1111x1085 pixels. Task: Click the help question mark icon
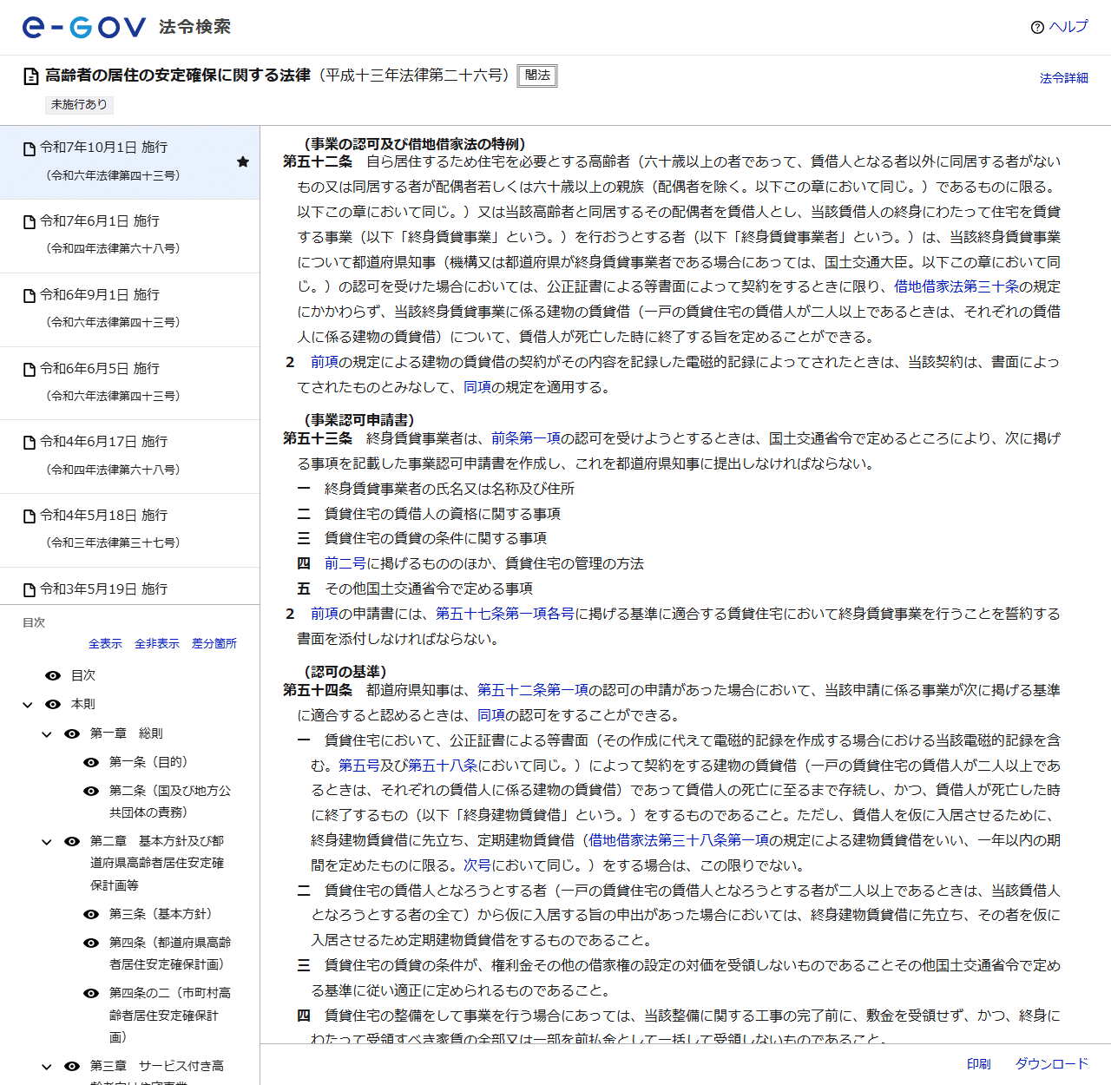(x=1037, y=27)
